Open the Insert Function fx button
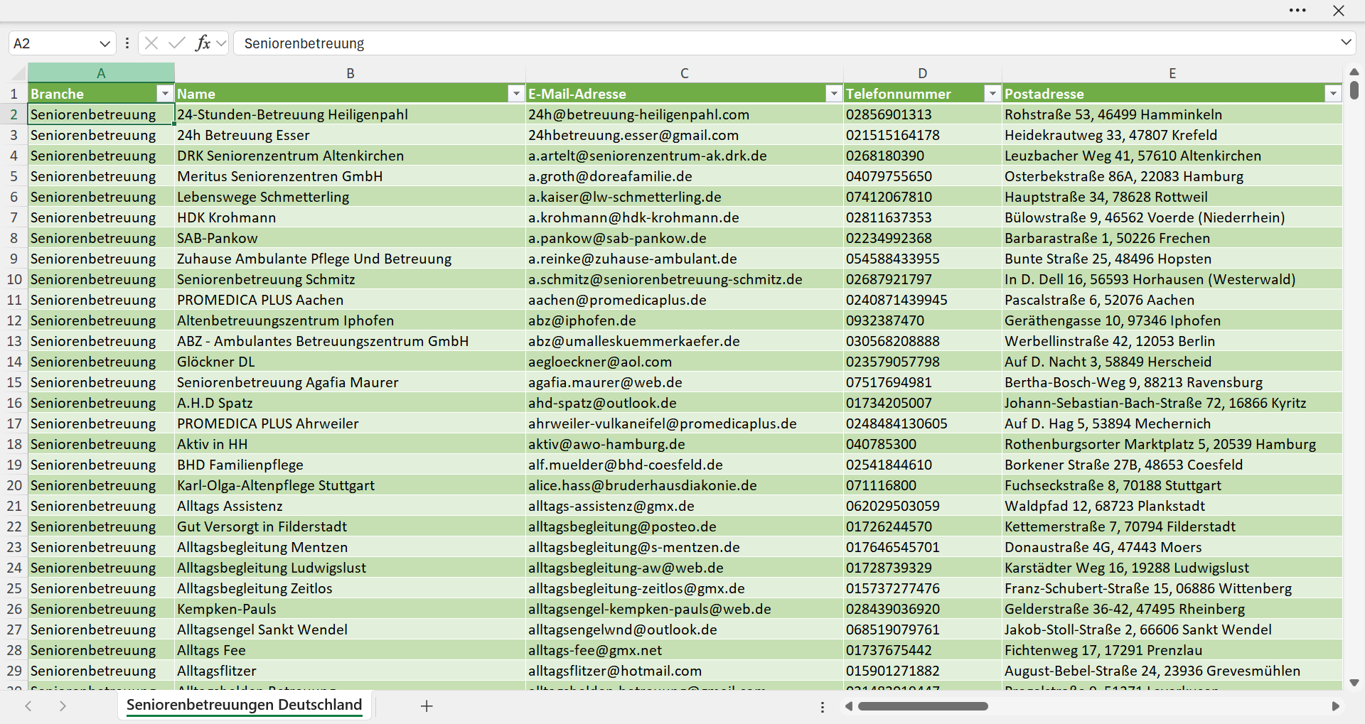 click(203, 43)
